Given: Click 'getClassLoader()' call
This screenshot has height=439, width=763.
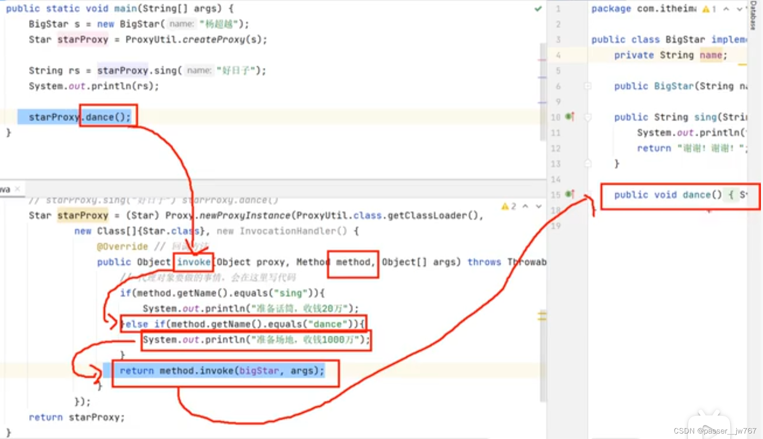Looking at the screenshot, I should [433, 216].
